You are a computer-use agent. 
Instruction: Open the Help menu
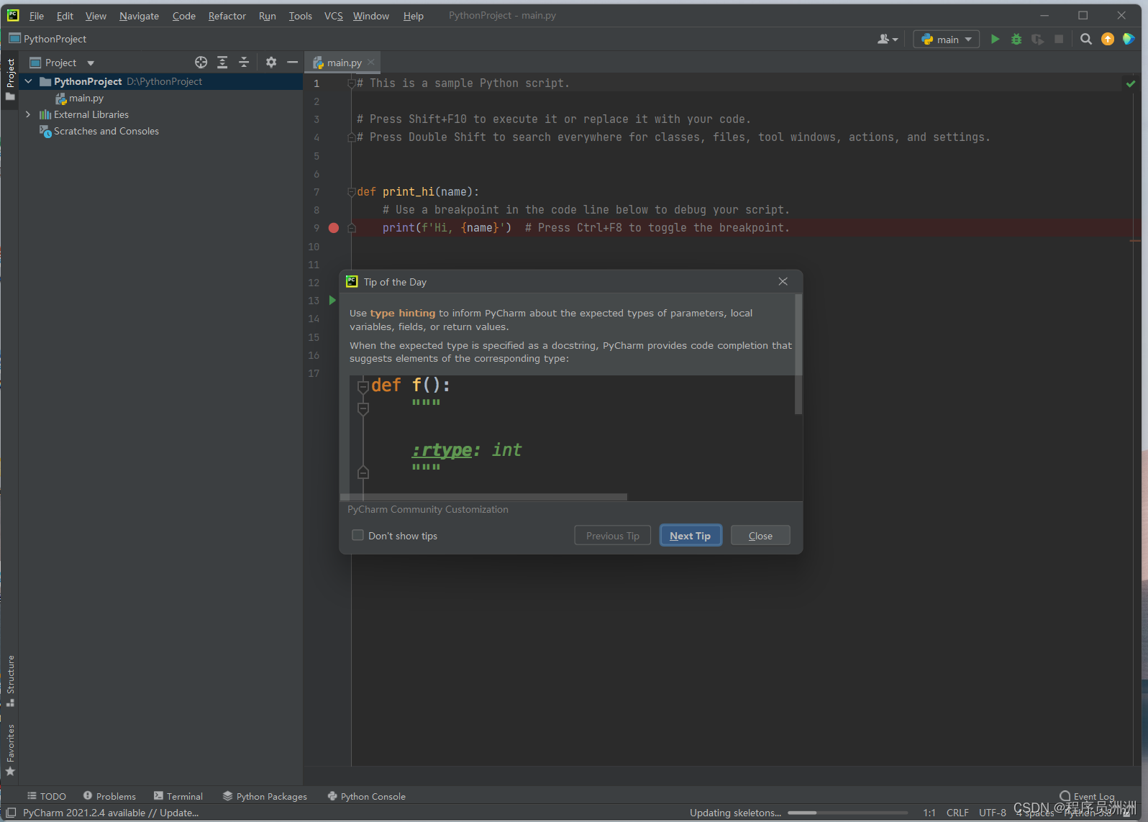pyautogui.click(x=414, y=16)
